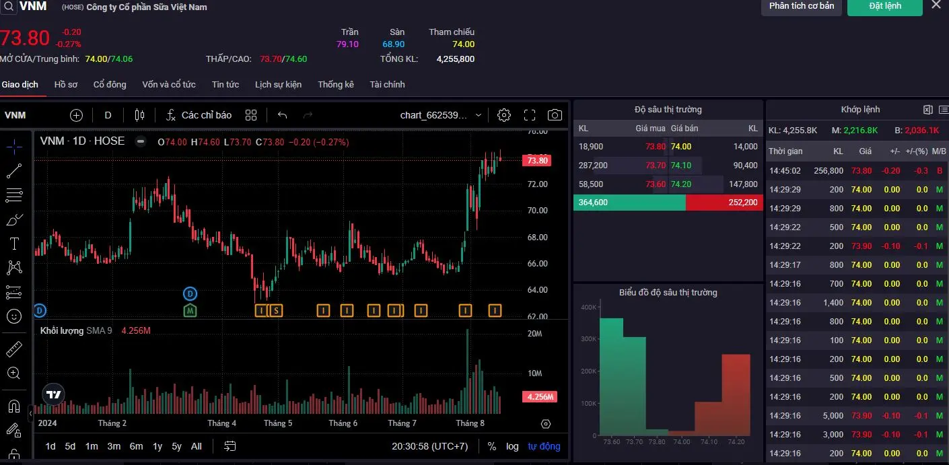Screen dimensions: 949x465
Task: Activate the zoom-in magnifier tool
Action: pos(14,373)
